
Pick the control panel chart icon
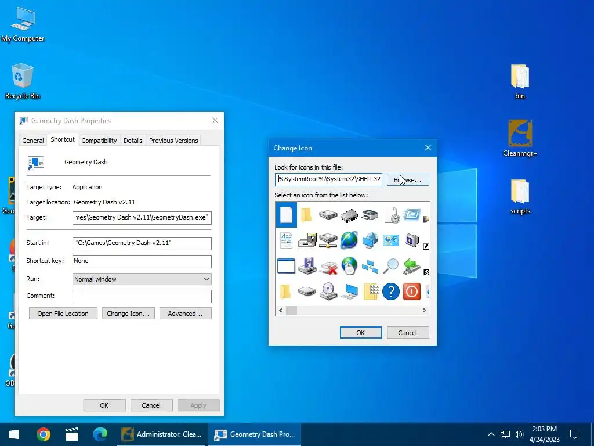pos(390,240)
